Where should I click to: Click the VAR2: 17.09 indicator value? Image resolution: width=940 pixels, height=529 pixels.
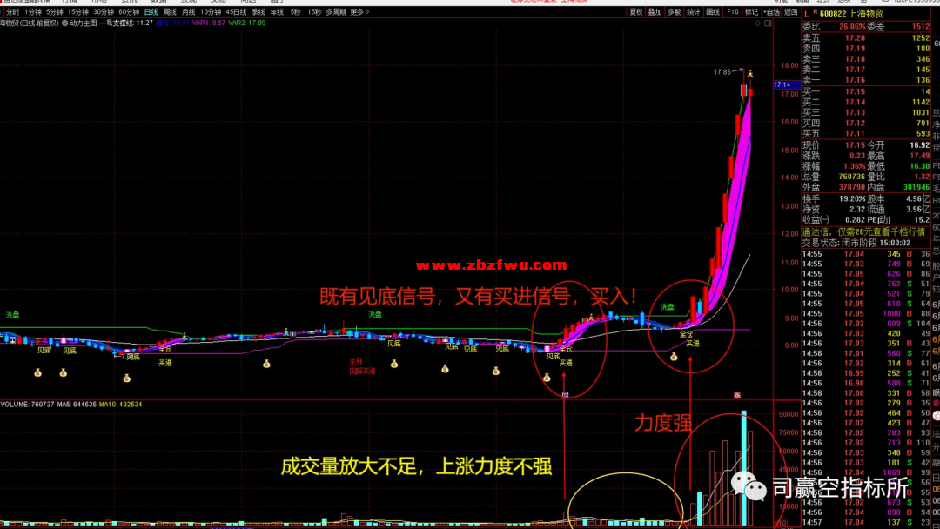tap(247, 23)
